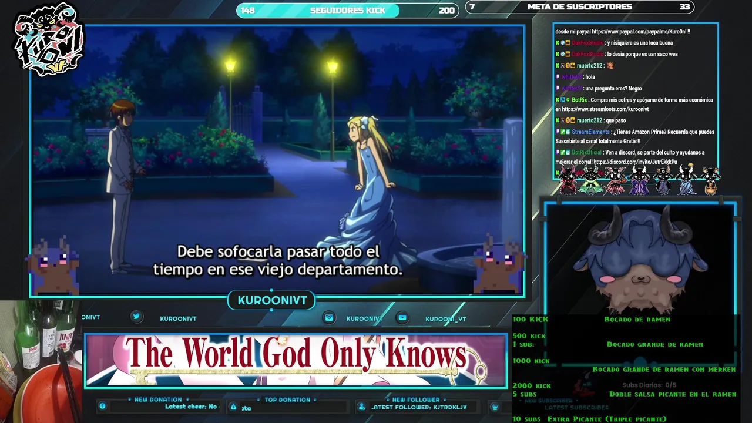This screenshot has width=752, height=423.
Task: Click the follower goal number 200
Action: (446, 10)
